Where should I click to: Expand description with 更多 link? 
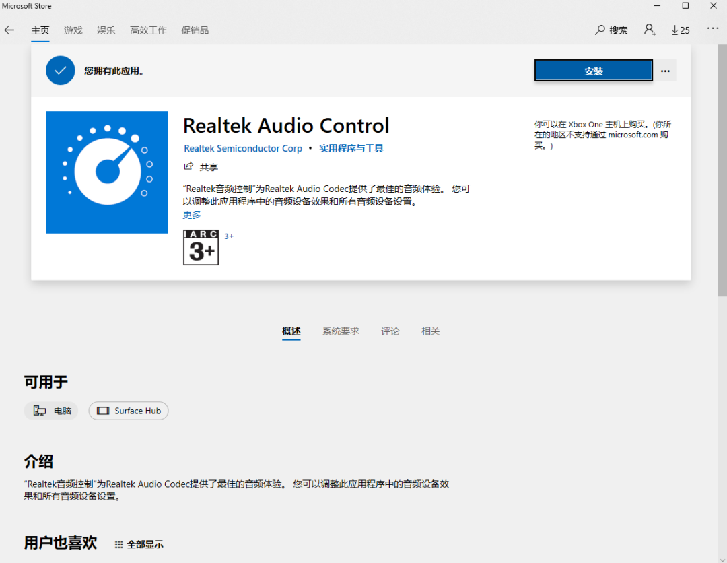pyautogui.click(x=192, y=215)
